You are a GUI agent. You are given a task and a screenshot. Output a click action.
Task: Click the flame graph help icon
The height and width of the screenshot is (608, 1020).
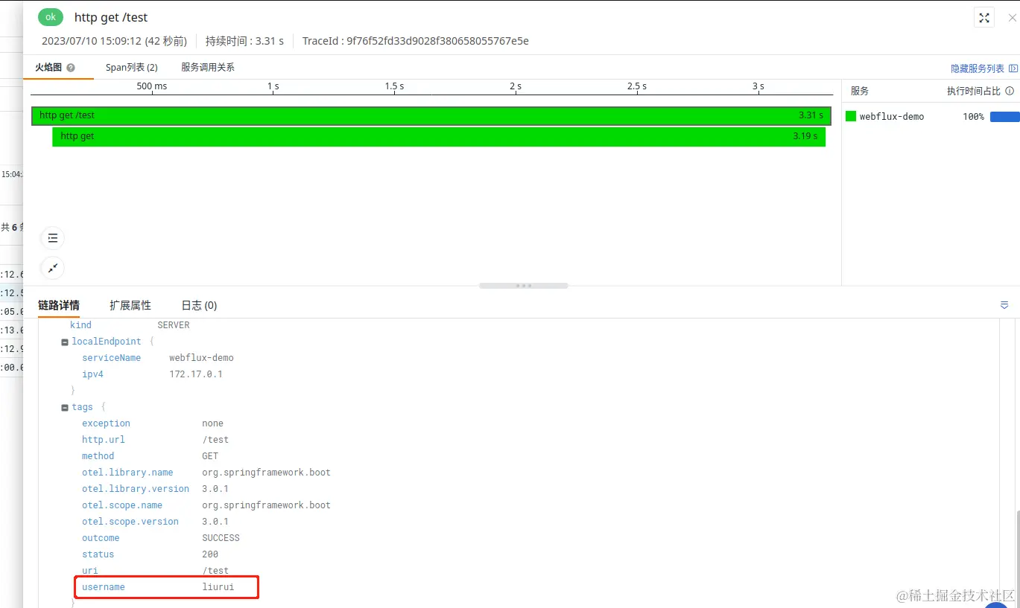[71, 68]
